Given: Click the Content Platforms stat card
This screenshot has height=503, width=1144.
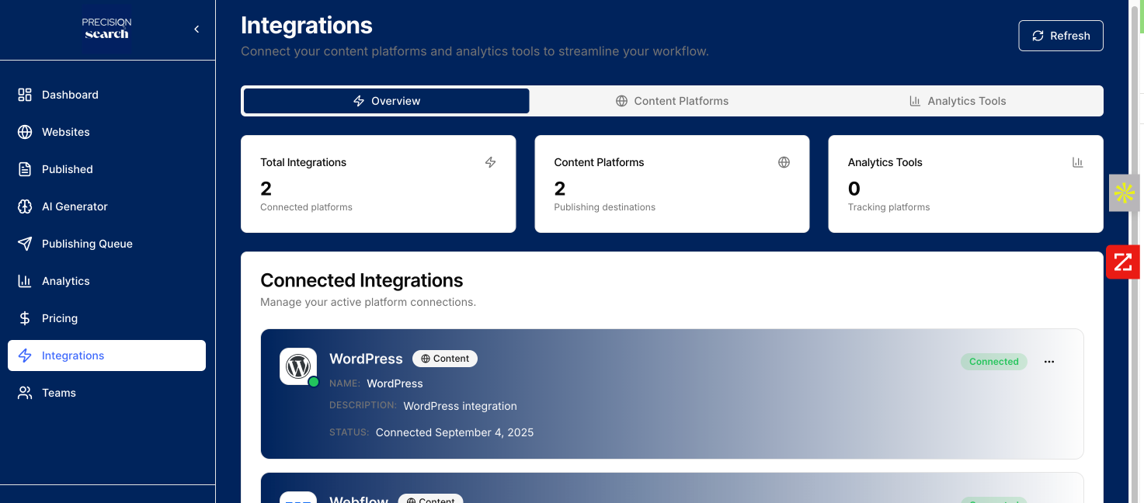Looking at the screenshot, I should tap(672, 184).
